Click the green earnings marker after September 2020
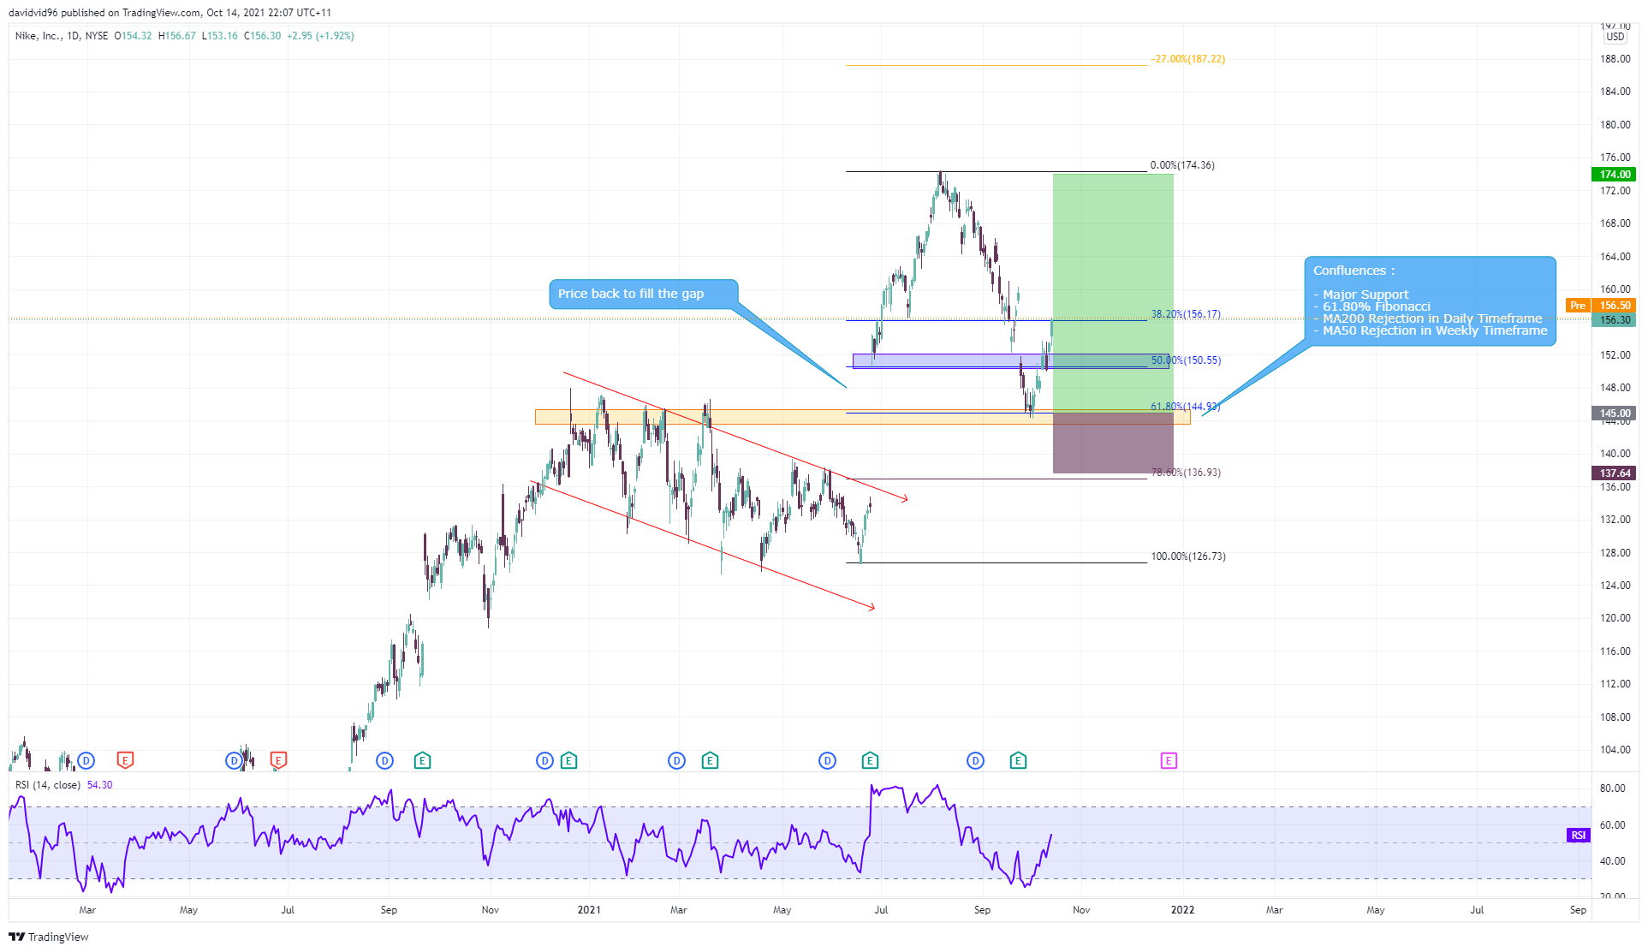The height and width of the screenshot is (952, 1648). coord(422,760)
